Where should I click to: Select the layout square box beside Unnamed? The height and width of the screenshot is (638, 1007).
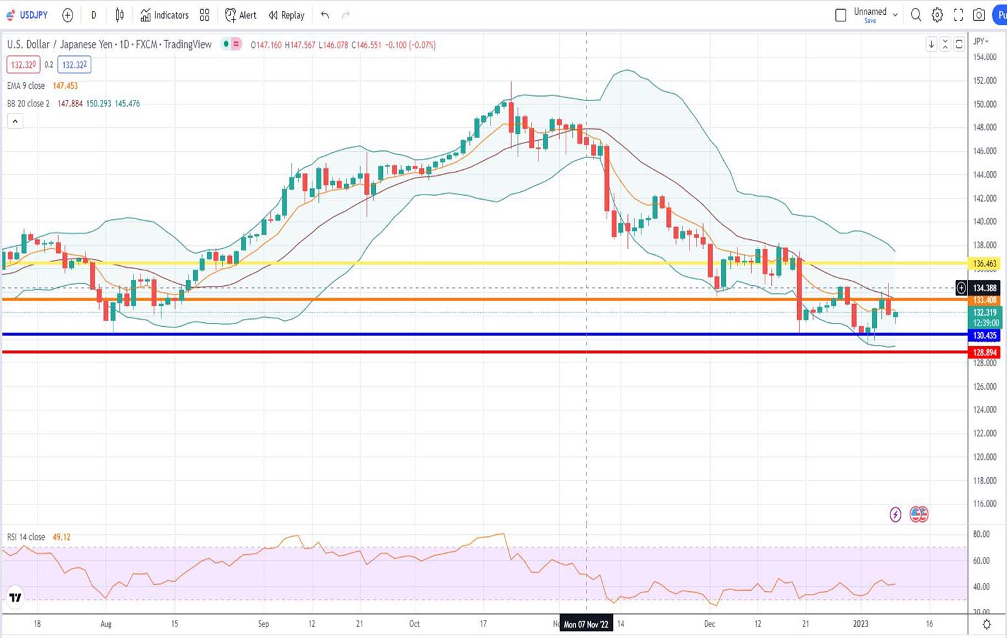840,15
